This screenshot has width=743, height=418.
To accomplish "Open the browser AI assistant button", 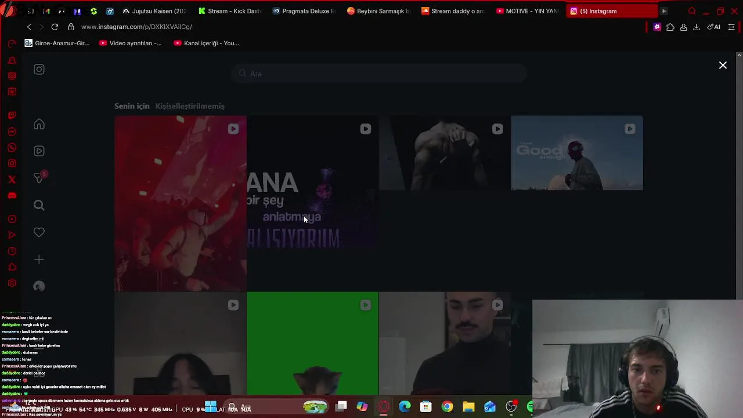I will [714, 27].
